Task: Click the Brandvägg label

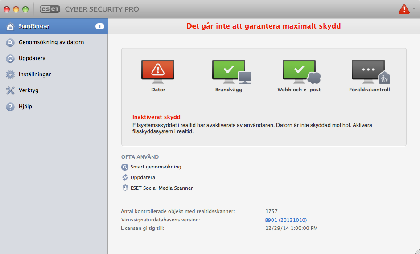Action: pyautogui.click(x=228, y=90)
